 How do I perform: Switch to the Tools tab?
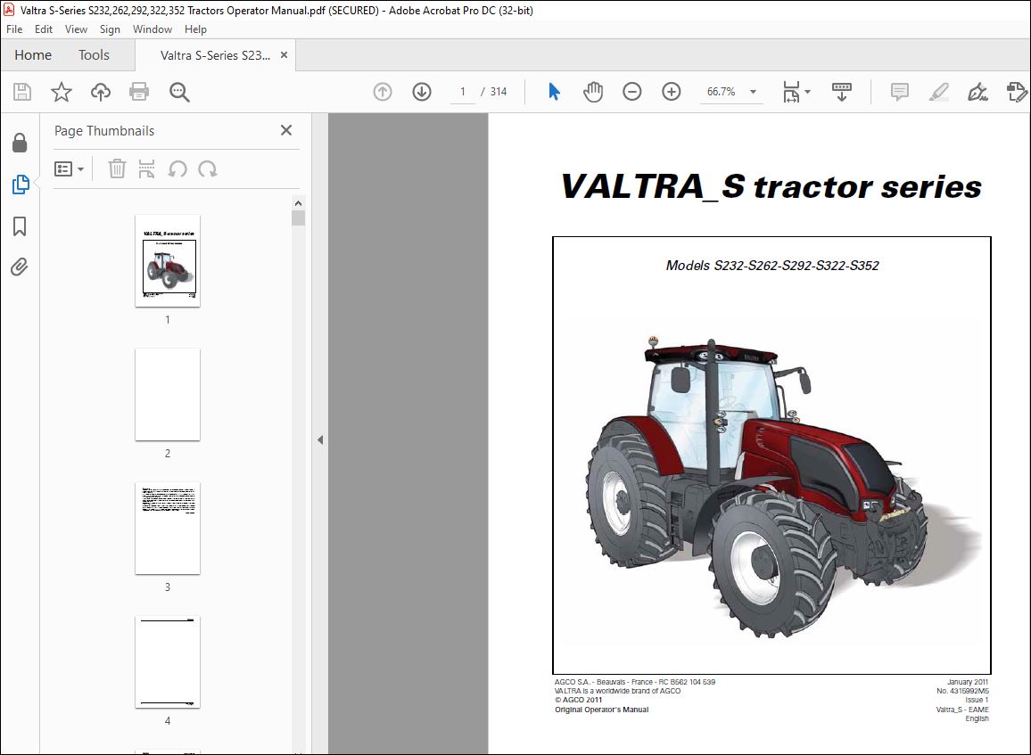pos(94,55)
